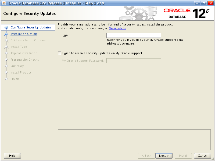
Task: Minimize the installer window
Action: pyautogui.click(x=198, y=3)
